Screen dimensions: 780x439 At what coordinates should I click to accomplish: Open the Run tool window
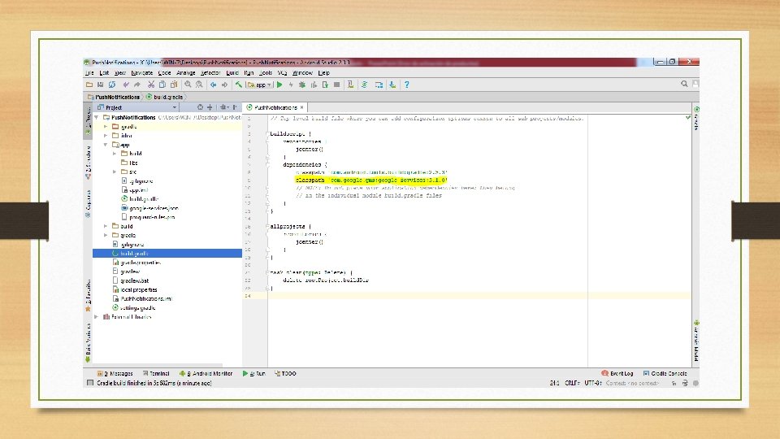coord(253,373)
